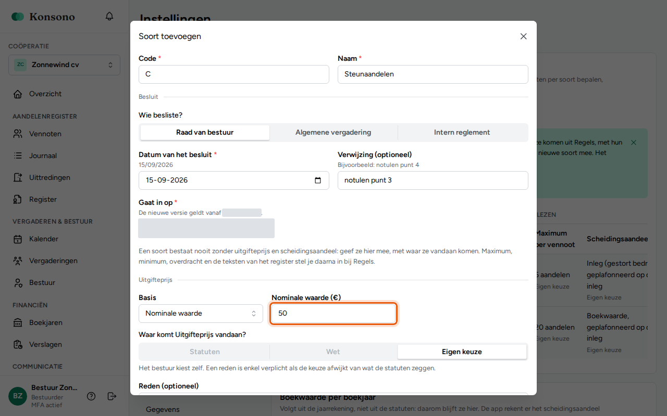Screen dimensions: 667x416
Task: Choose Algemene vergadering as decider
Action: (x=333, y=133)
